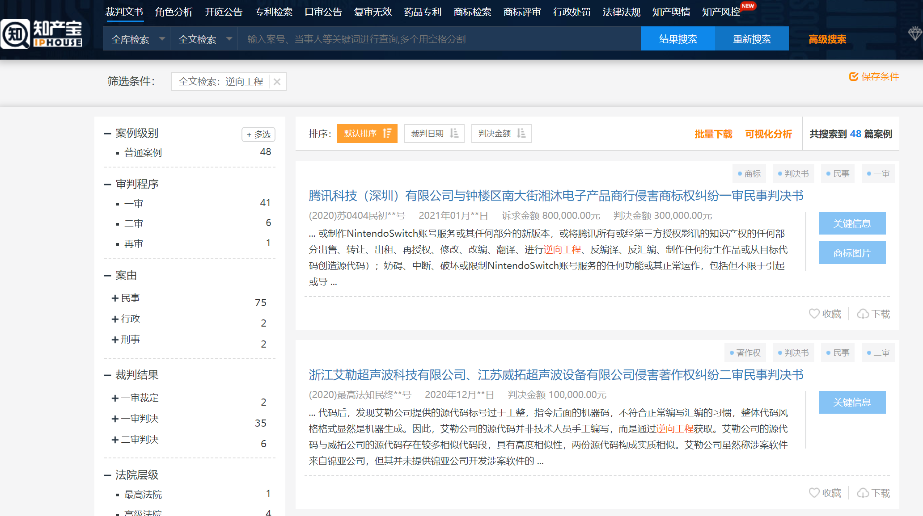Remove the 逆向工程 filter with X
Image resolution: width=923 pixels, height=516 pixels.
coord(277,82)
